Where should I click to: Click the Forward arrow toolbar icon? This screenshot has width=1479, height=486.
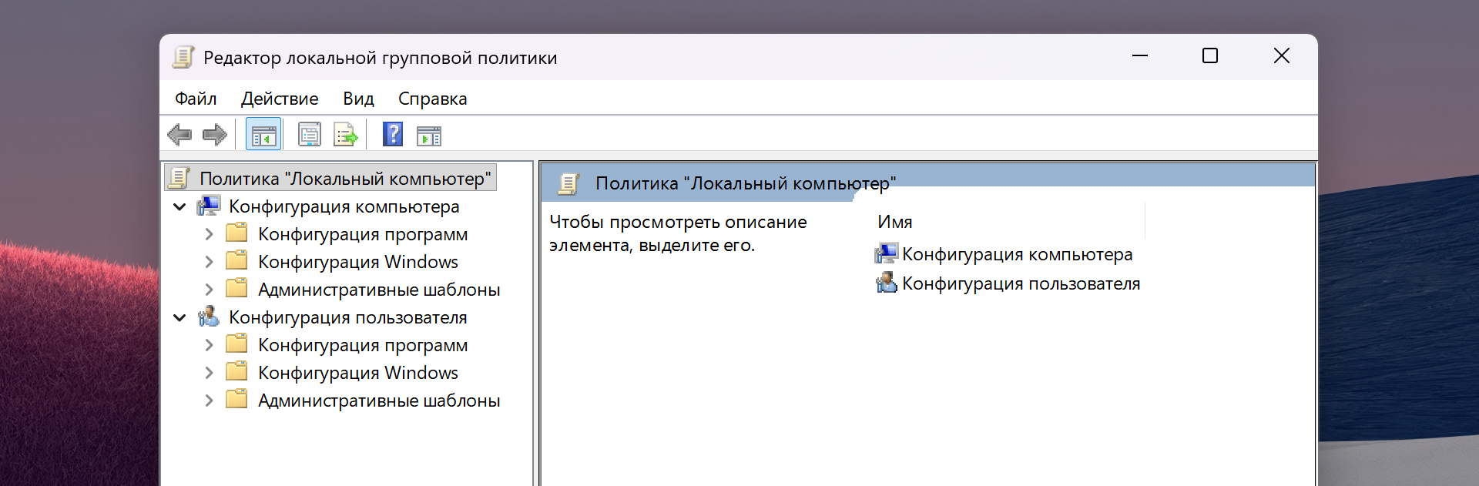click(x=214, y=136)
